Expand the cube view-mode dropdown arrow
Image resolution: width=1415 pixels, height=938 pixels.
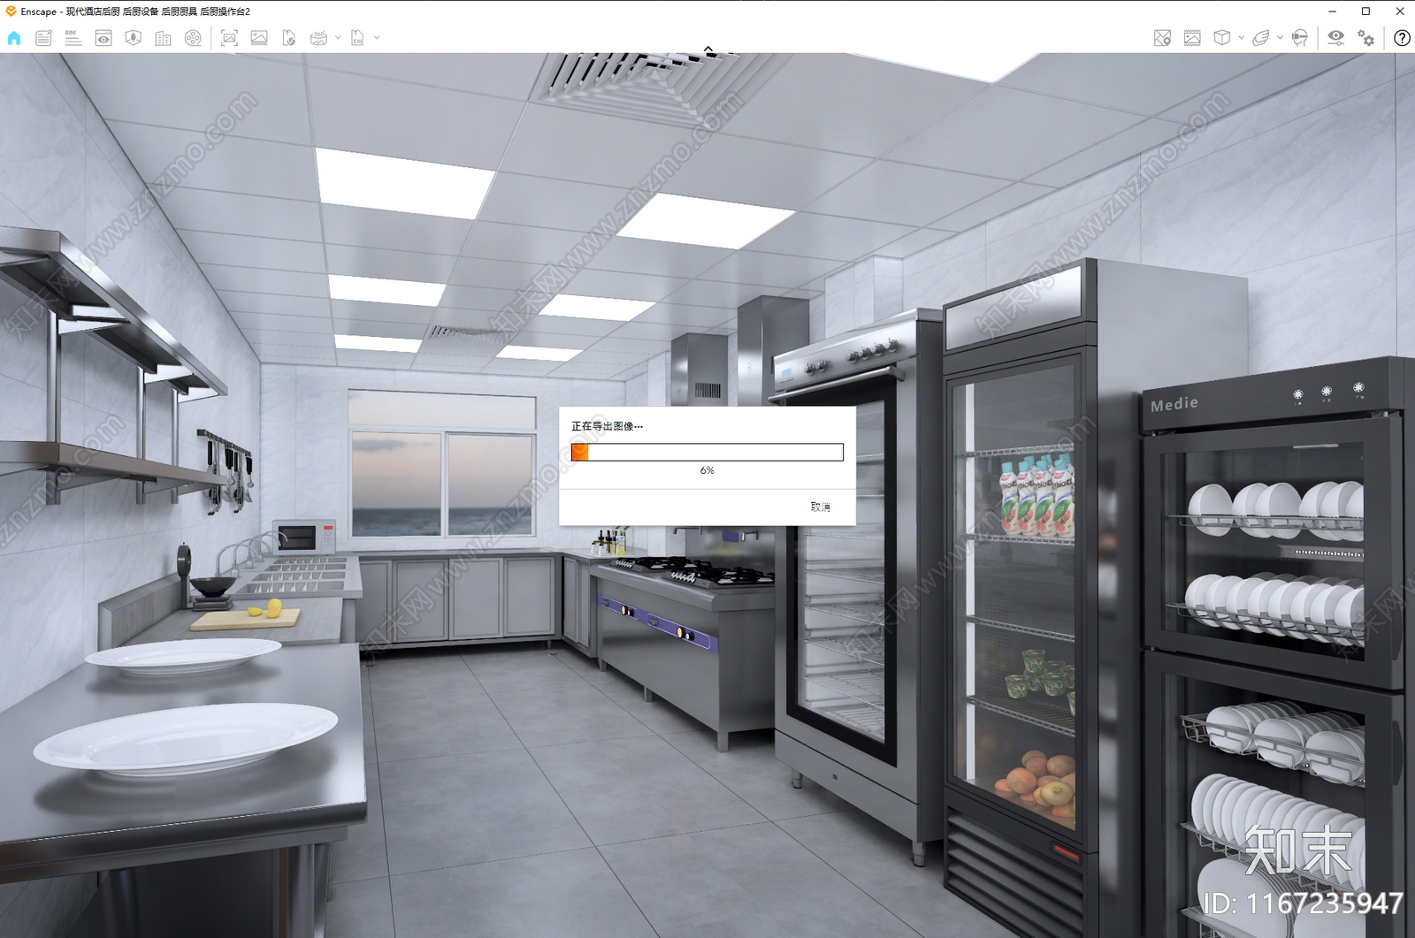tap(1241, 38)
